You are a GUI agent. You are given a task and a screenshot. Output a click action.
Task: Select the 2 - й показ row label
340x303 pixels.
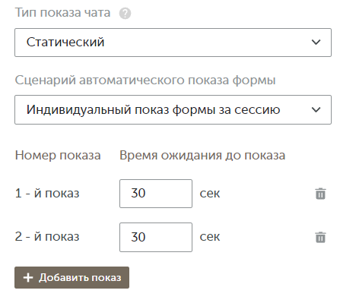[47, 237]
